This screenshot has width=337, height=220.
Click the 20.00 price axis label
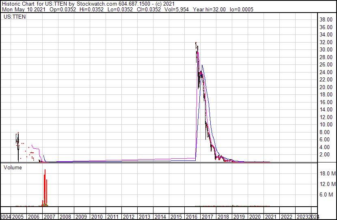[x=326, y=87]
